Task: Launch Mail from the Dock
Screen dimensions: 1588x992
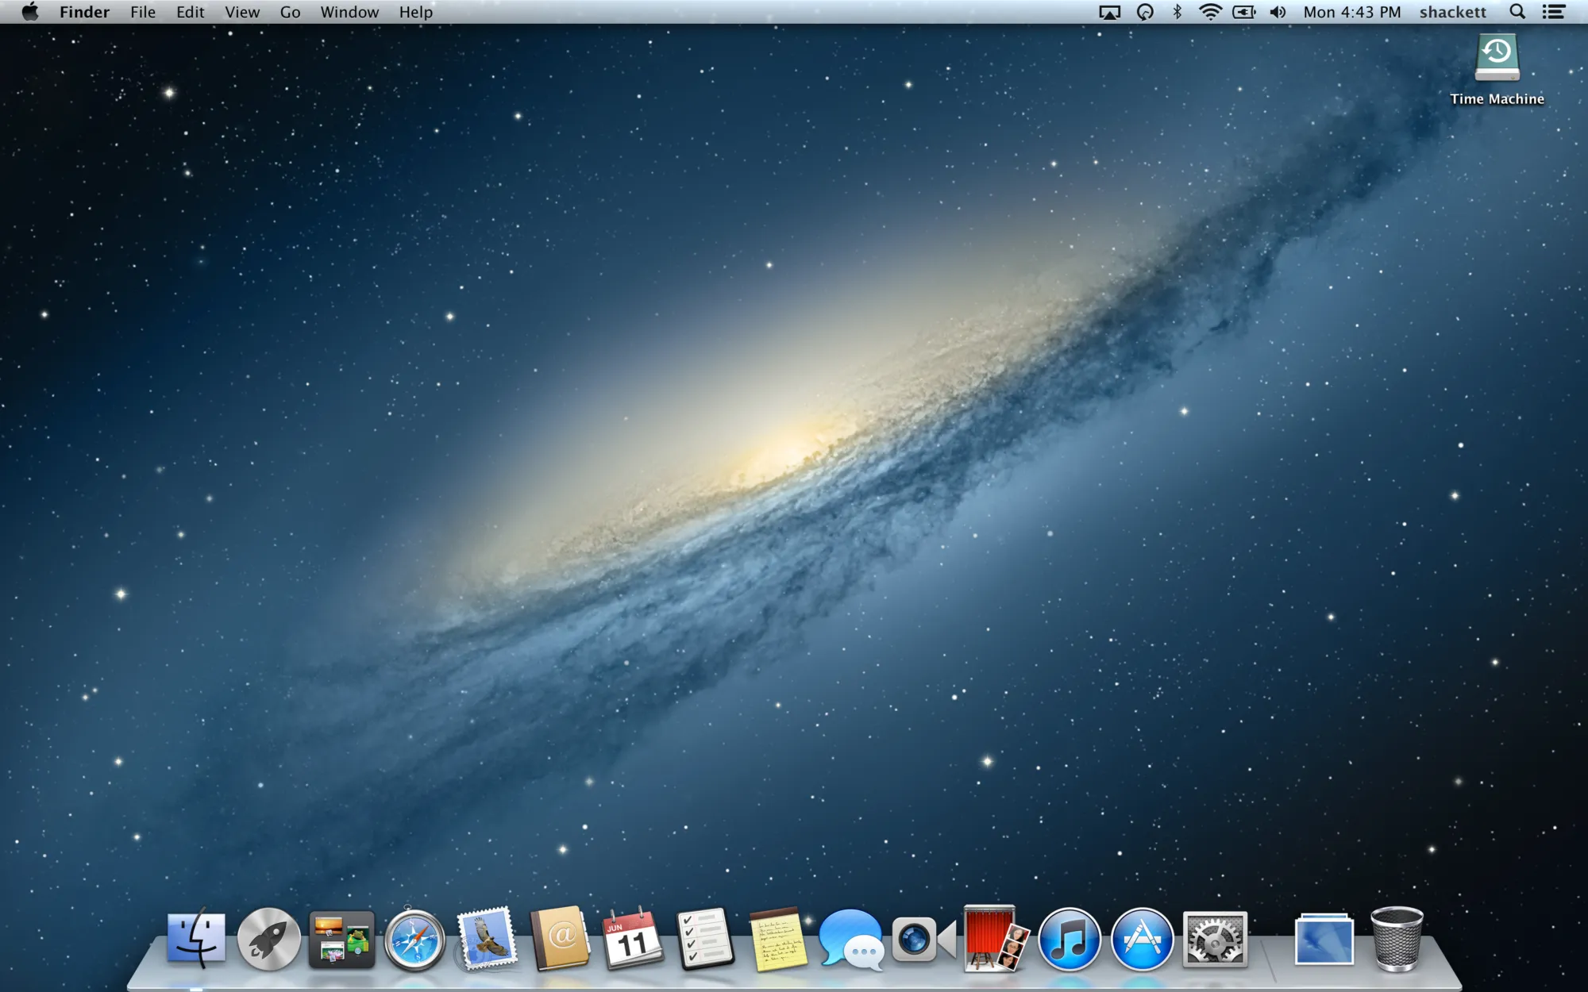Action: [485, 939]
